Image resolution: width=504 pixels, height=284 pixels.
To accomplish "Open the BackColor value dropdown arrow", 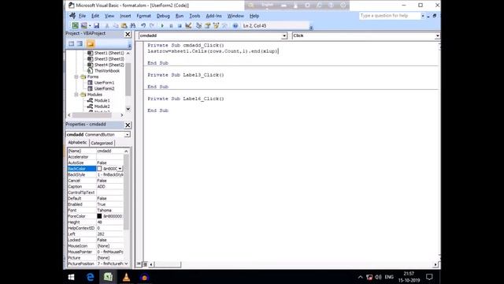I will point(120,169).
